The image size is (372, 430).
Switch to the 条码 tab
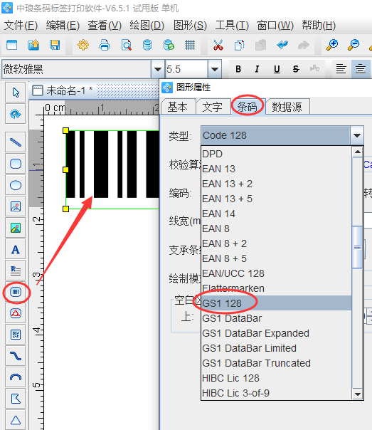pos(248,106)
